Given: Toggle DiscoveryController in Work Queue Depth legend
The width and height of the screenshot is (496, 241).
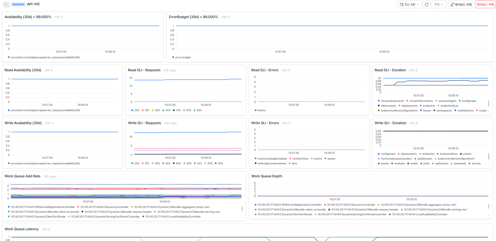Looking at the screenshot, I should 350,205.
